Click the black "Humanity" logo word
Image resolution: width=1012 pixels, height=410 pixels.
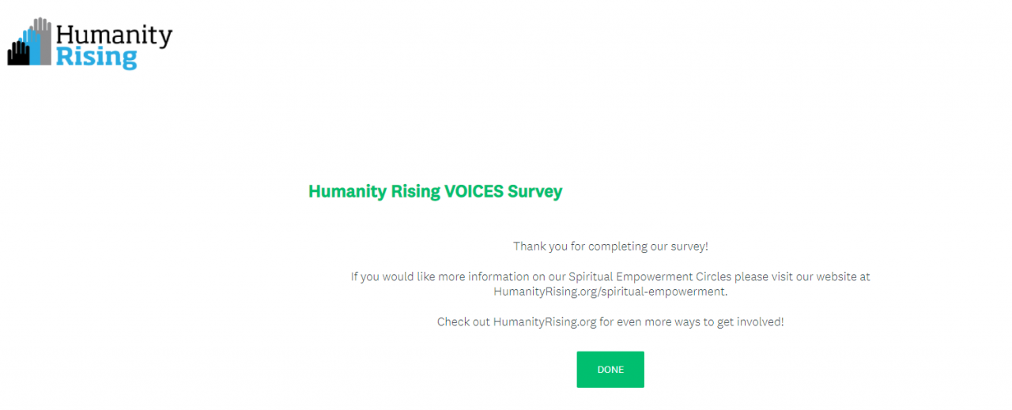coord(114,36)
